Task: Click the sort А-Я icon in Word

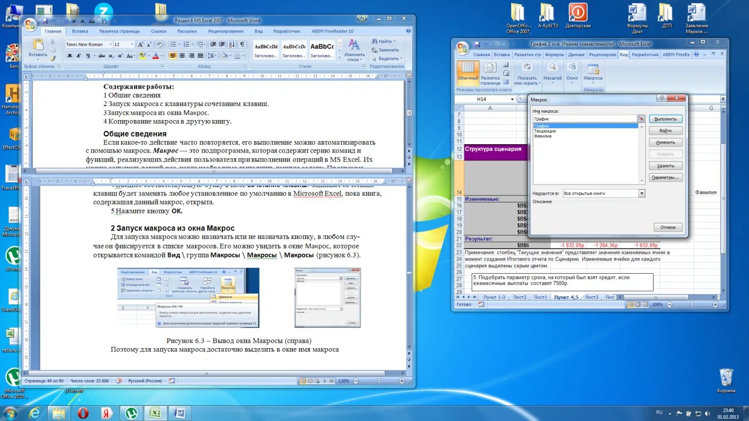Action: 232,45
